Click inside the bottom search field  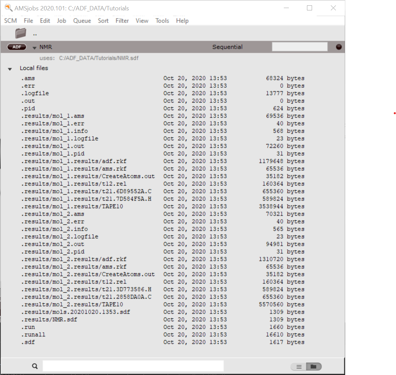coord(133,366)
